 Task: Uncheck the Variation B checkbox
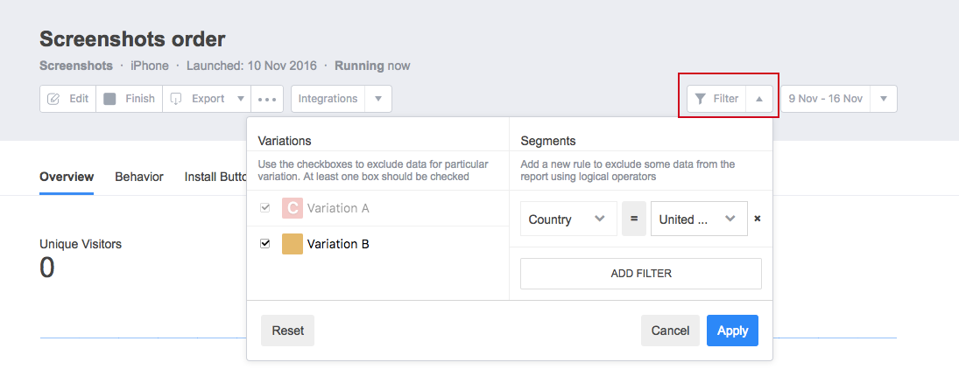(265, 243)
